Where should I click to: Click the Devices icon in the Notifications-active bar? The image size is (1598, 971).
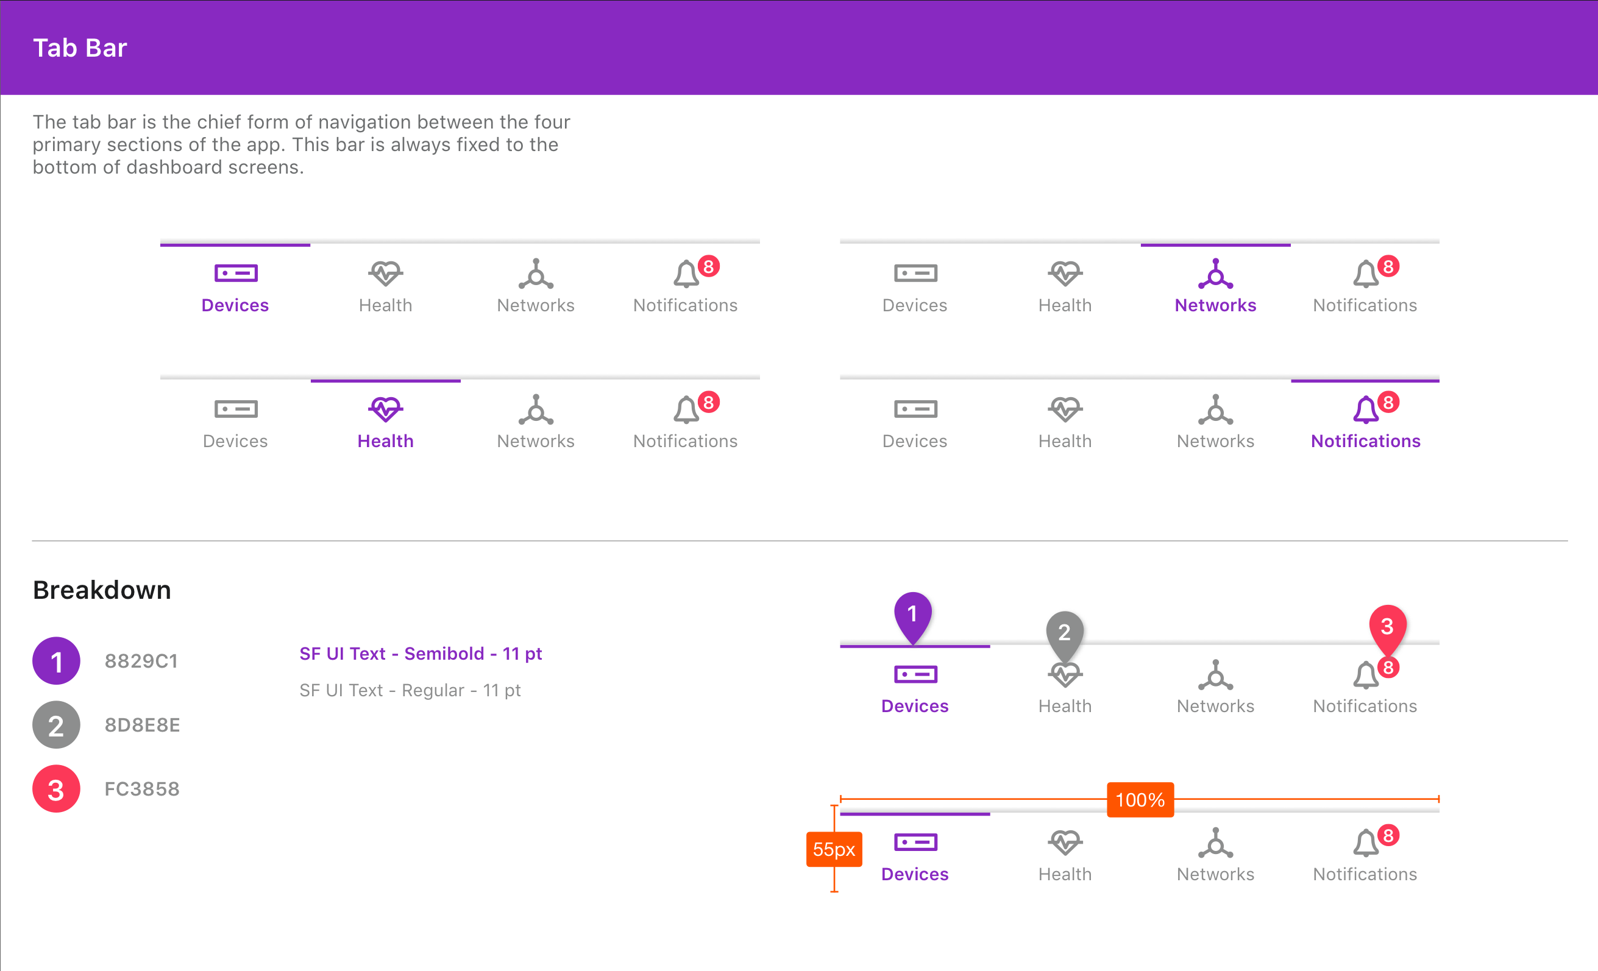click(x=916, y=409)
